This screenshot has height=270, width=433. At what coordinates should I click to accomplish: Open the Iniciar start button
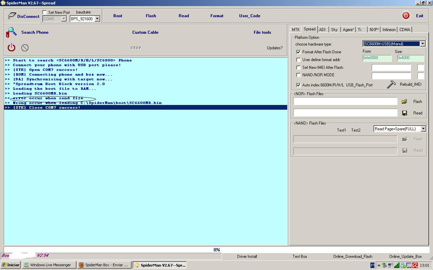(10, 265)
